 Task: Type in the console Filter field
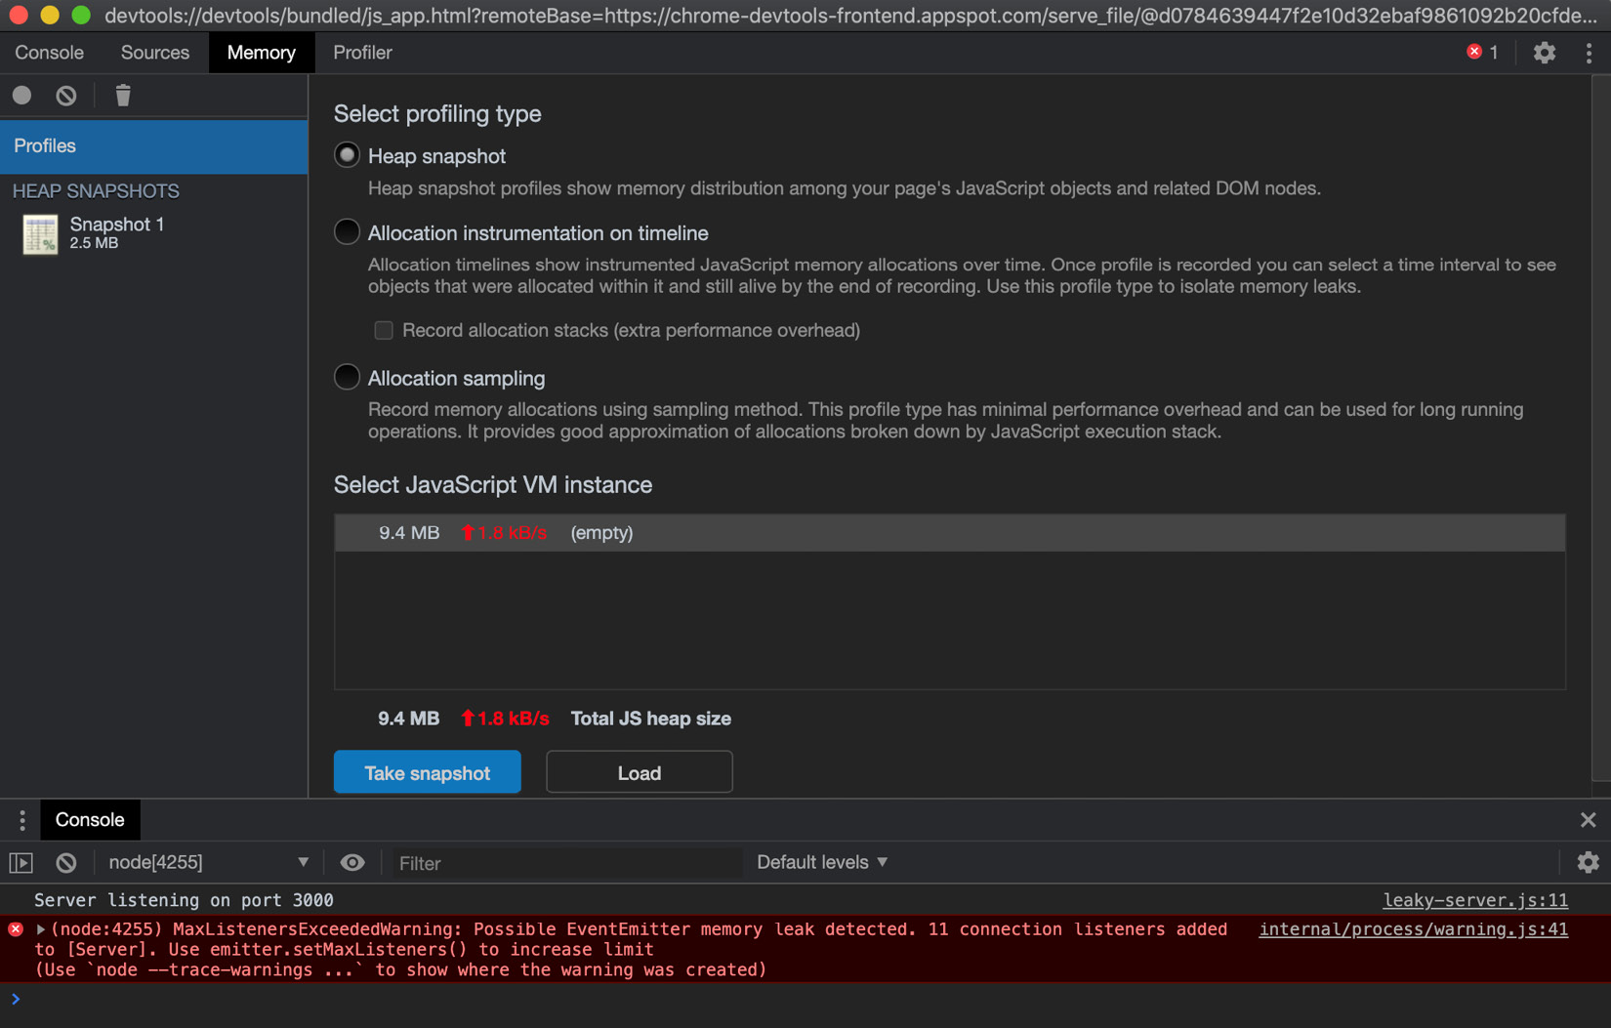coord(566,862)
